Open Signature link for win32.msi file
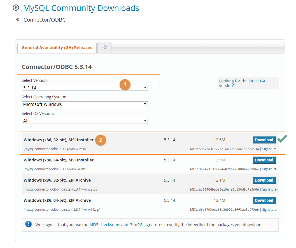 point(269,149)
